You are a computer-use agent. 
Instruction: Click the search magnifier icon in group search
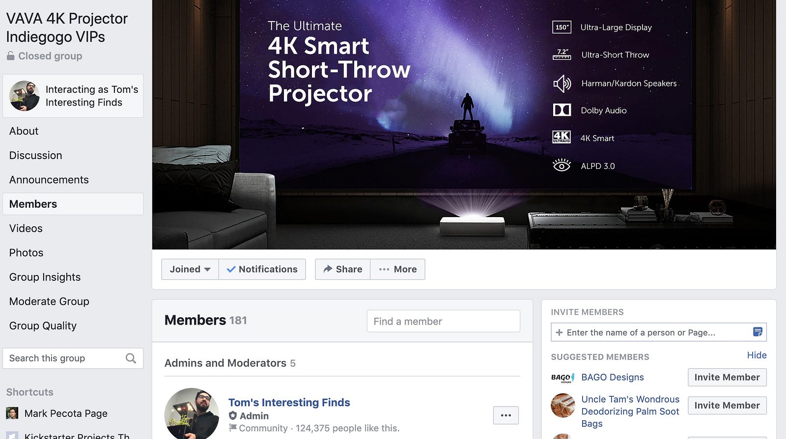[x=131, y=358]
